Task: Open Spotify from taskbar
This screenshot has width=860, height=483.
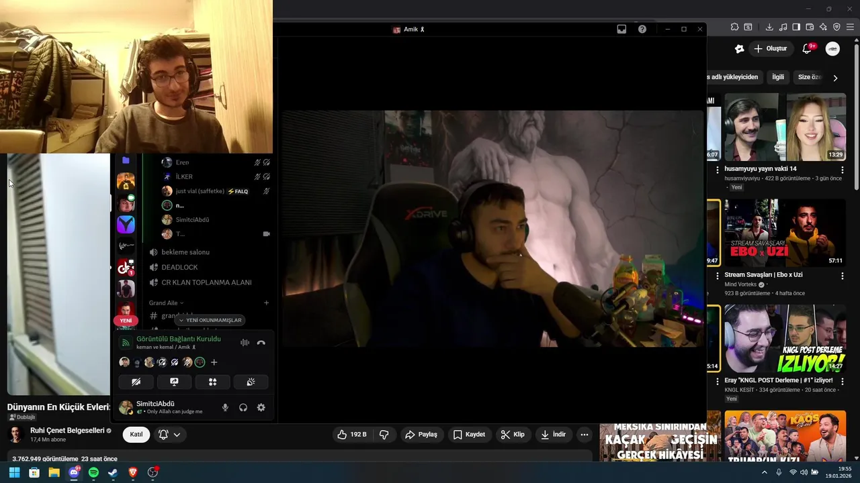Action: click(x=93, y=472)
